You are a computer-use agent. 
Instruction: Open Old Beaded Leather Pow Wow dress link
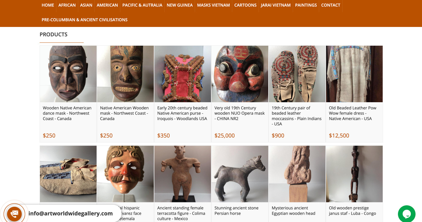(352, 113)
